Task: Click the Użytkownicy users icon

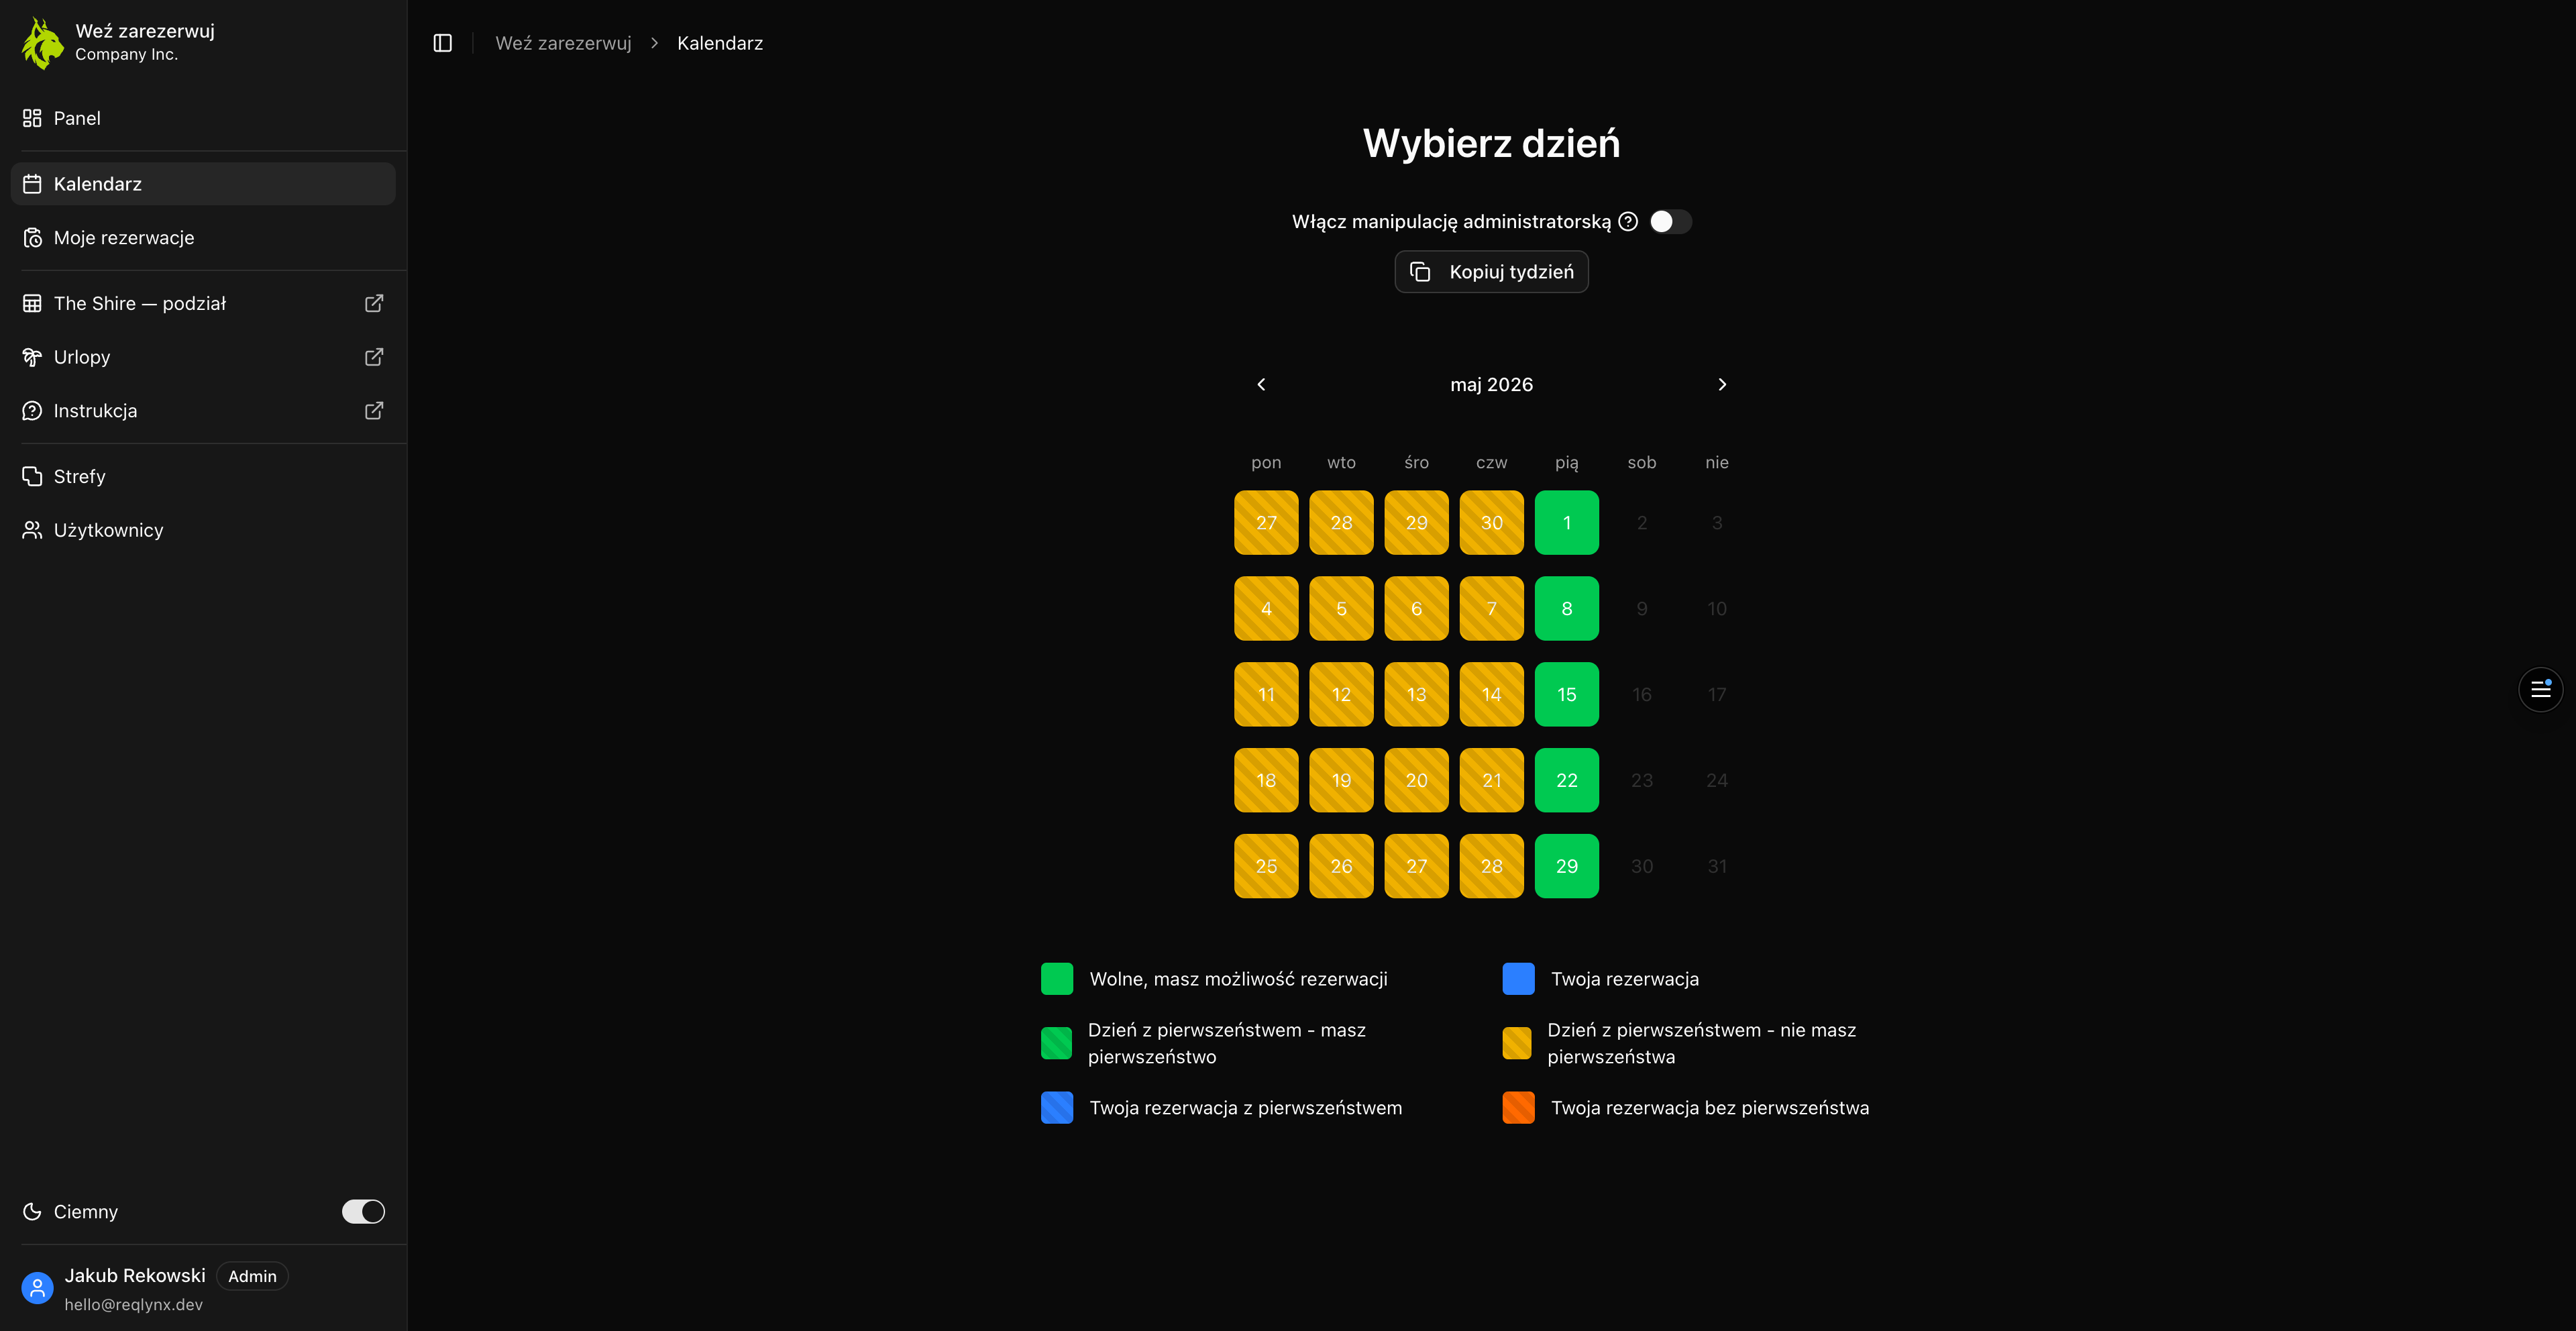Action: (x=32, y=530)
